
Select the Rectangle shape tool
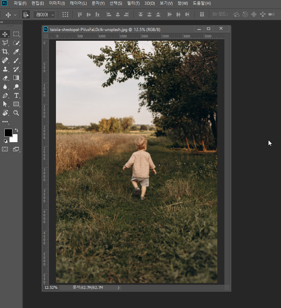click(16, 104)
